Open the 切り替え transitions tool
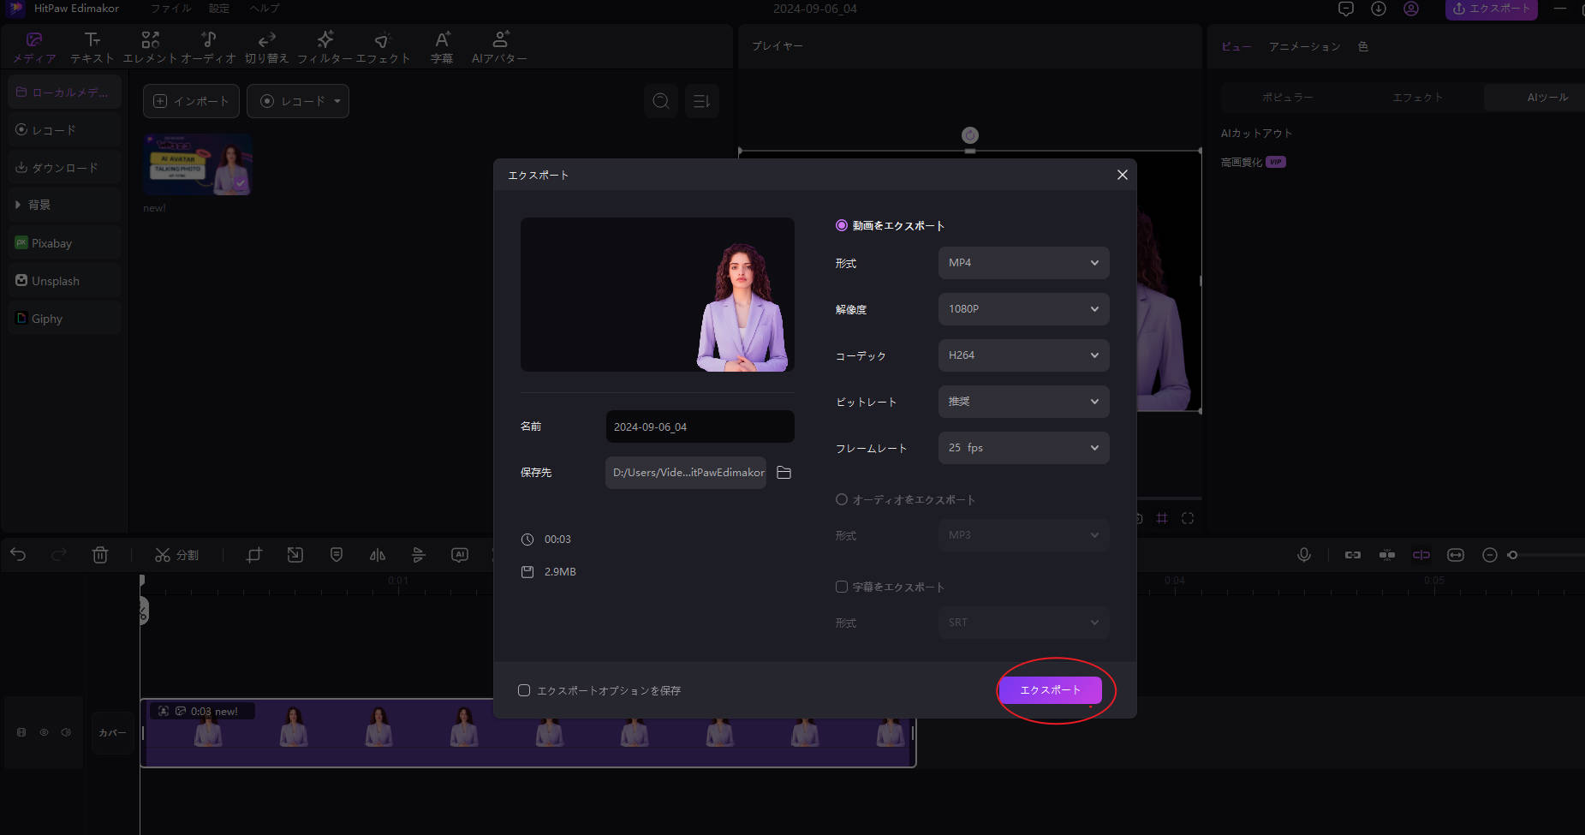Screen dimensions: 1585x835 coord(266,47)
